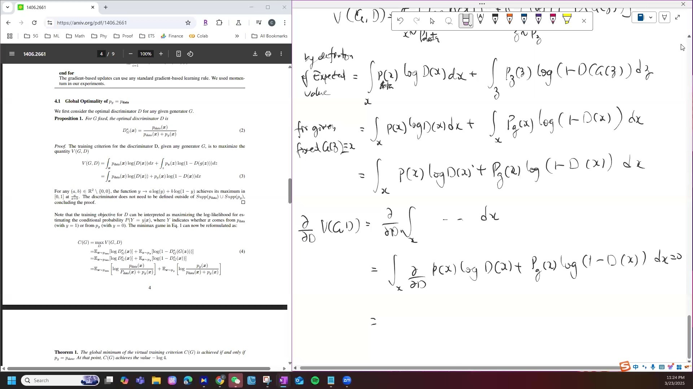Open the notebook dropdown arrow
693x389 pixels.
[x=651, y=17]
